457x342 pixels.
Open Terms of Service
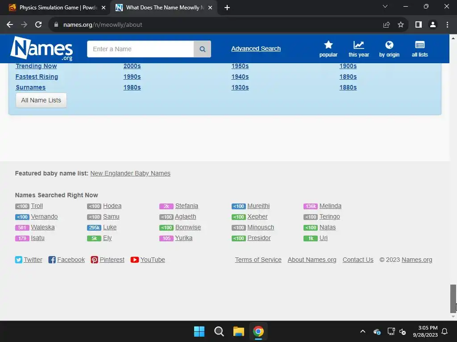tap(258, 260)
